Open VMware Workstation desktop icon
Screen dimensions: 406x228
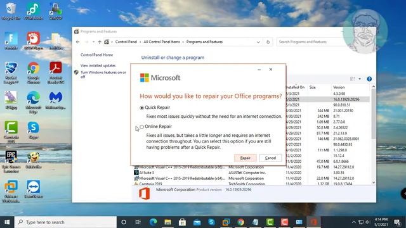pos(11,191)
